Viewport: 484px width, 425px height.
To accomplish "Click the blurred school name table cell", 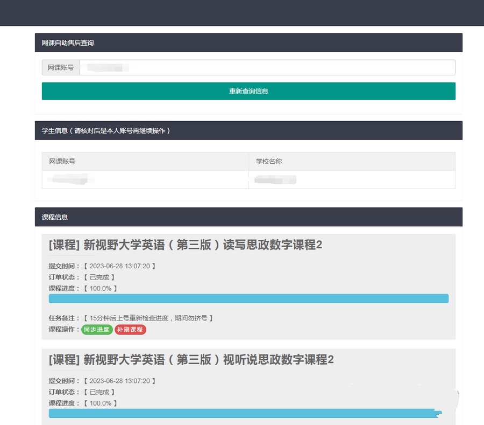I will (x=352, y=179).
